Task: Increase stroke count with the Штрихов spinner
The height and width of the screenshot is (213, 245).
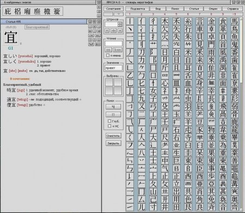Action: pos(120,23)
